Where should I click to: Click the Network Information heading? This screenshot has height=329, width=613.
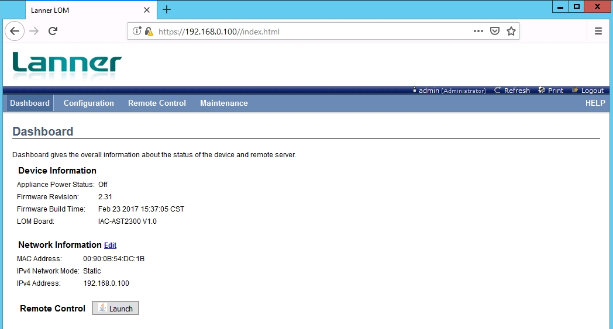click(x=60, y=245)
